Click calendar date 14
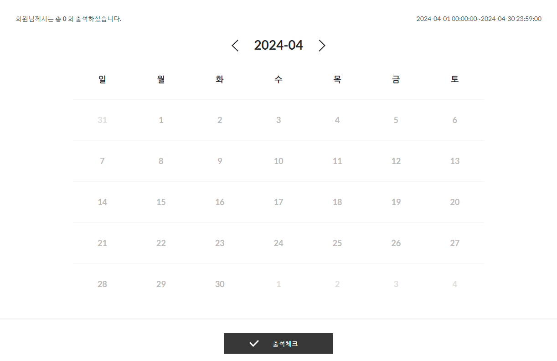This screenshot has height=361, width=557. tap(102, 202)
